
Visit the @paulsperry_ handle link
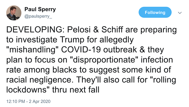38,16
